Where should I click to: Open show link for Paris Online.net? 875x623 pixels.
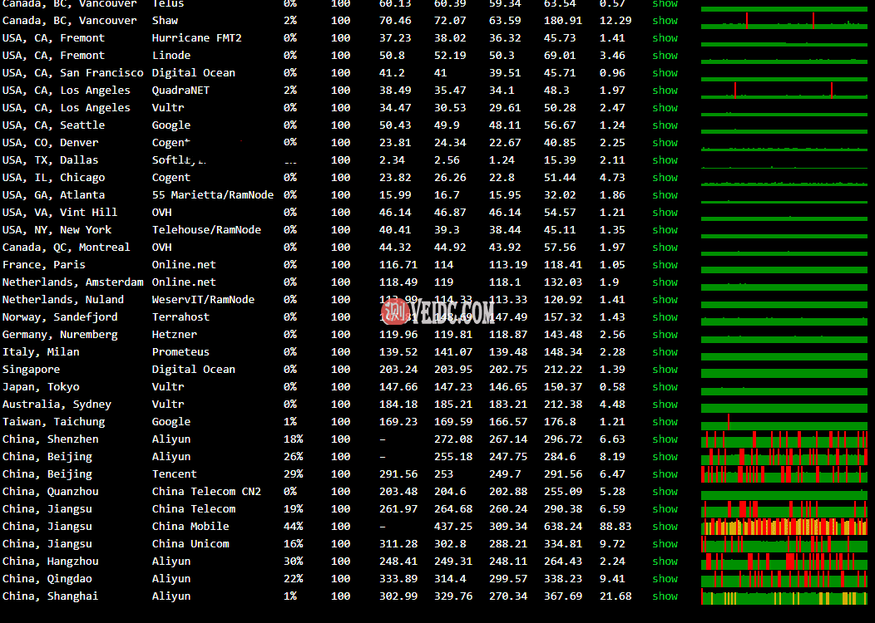tap(665, 265)
